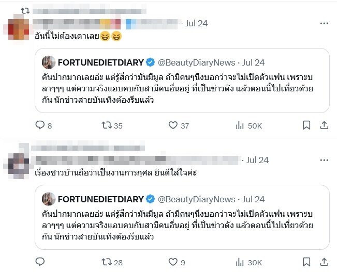This screenshot has width=337, height=272.
Task: Open more options menu for second tweet
Action: [x=324, y=160]
